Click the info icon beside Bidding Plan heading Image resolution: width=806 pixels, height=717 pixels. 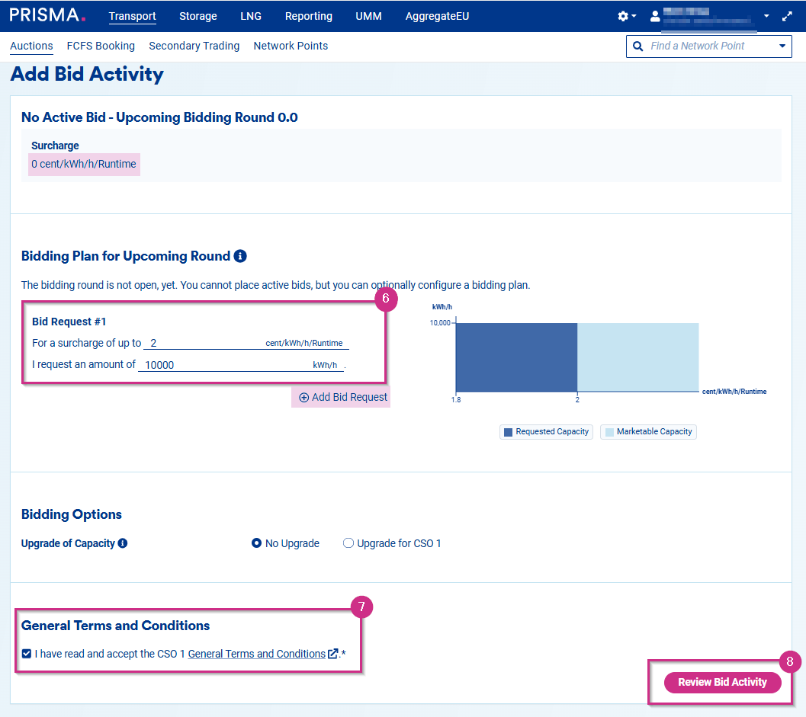click(240, 256)
